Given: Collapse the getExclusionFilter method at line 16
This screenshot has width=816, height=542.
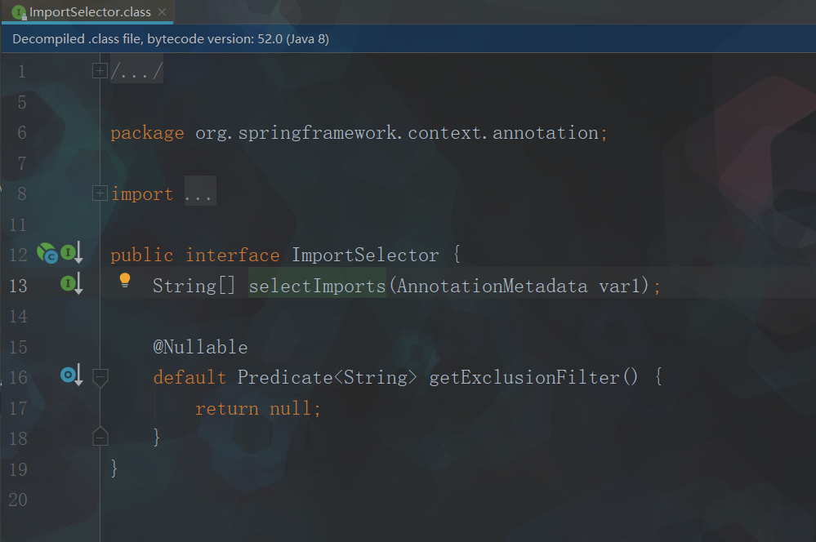Looking at the screenshot, I should click(100, 377).
